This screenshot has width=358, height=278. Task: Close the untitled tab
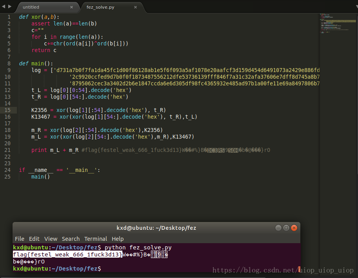coord(71,7)
